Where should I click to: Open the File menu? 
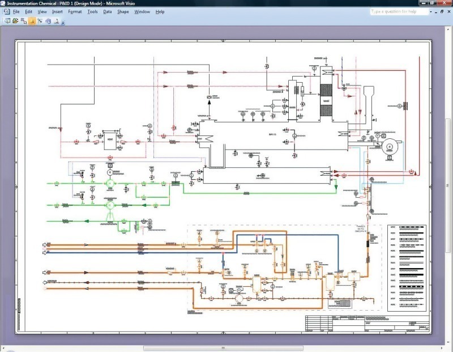(x=16, y=11)
